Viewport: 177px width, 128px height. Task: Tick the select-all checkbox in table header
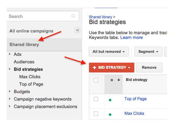(x=96, y=80)
